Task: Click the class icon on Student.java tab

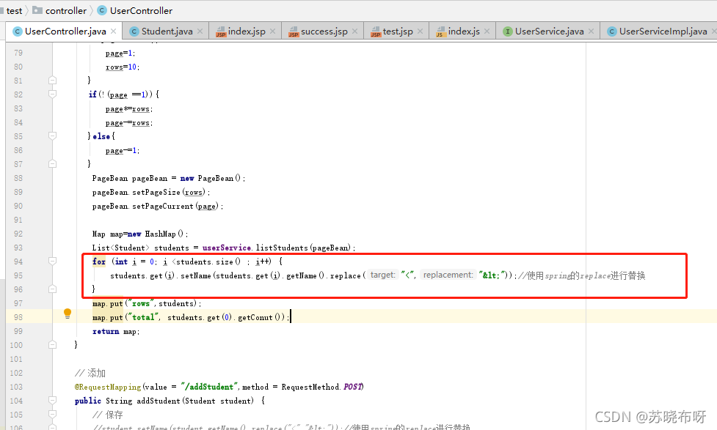Action: pos(134,31)
